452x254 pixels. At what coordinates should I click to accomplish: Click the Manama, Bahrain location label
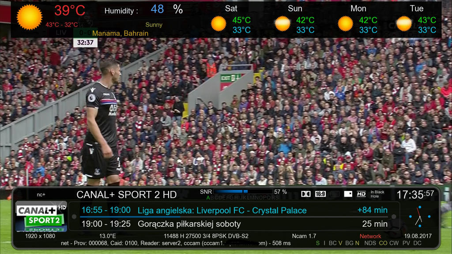120,34
